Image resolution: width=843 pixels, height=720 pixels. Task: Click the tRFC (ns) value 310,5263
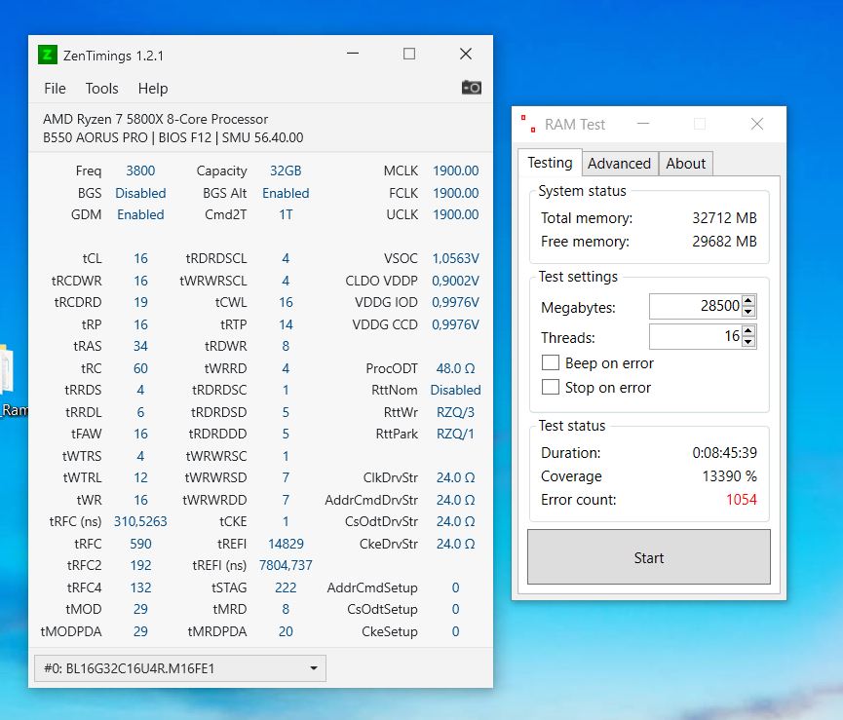[140, 521]
